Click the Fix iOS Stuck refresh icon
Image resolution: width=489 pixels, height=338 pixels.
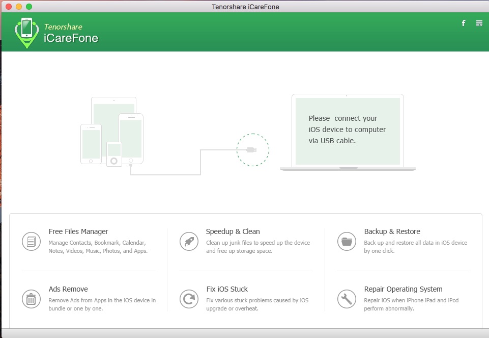click(189, 299)
